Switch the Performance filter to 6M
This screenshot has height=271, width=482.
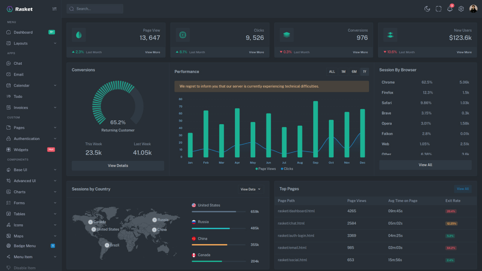click(354, 71)
